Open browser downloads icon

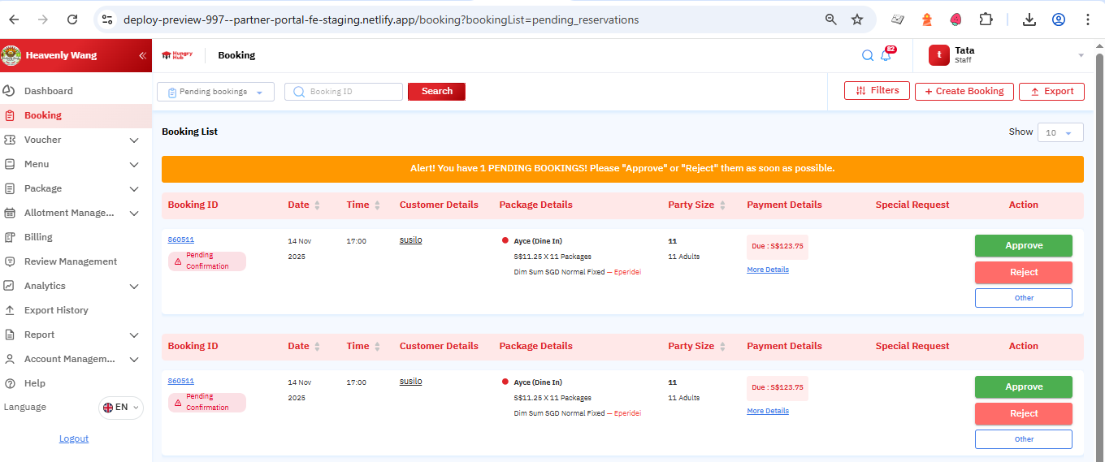coord(1029,19)
